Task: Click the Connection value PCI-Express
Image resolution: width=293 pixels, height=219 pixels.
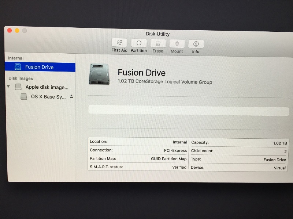Action: pyautogui.click(x=175, y=150)
